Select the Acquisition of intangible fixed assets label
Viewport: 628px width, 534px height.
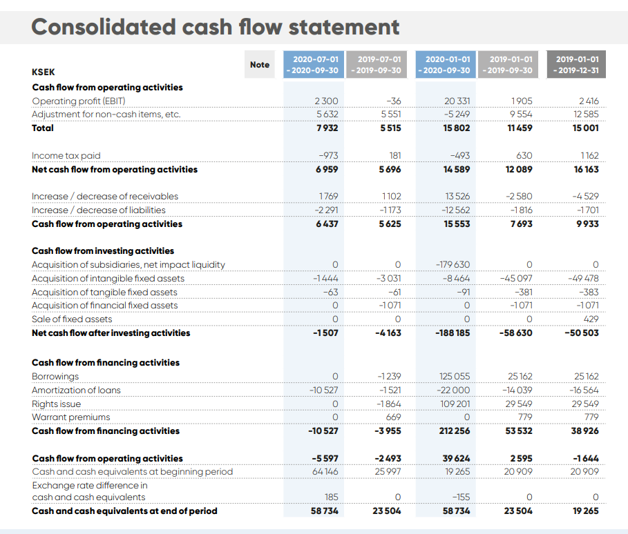pyautogui.click(x=108, y=279)
